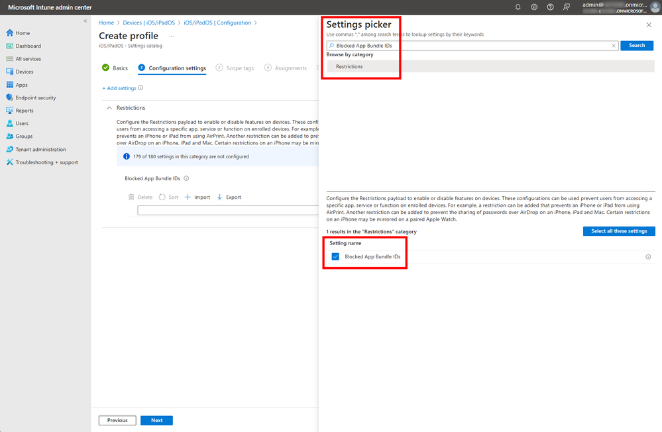Click the Add settings link
The width and height of the screenshot is (662, 432).
tap(119, 88)
